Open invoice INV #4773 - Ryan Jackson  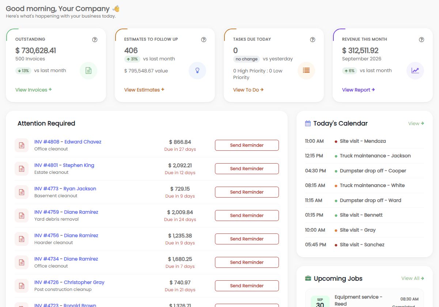[65, 189]
